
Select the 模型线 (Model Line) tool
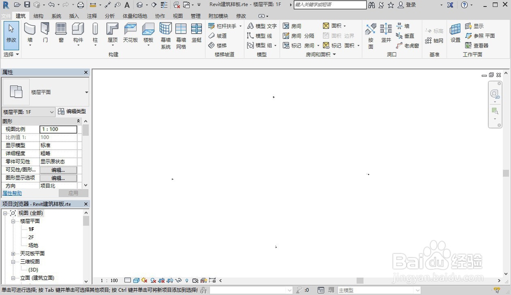260,35
